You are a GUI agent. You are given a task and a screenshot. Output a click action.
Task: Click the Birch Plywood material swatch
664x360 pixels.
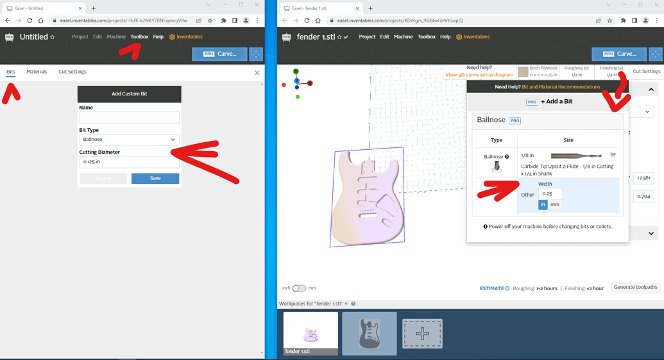click(524, 72)
